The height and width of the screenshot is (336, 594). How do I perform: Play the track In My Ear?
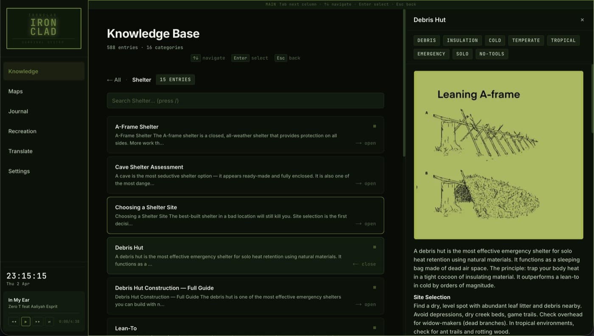coord(25,322)
